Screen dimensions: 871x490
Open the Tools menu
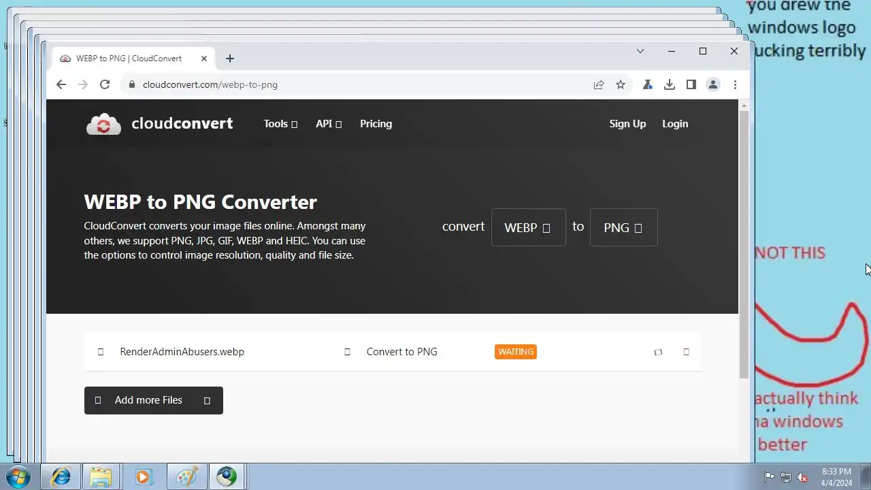(x=280, y=124)
